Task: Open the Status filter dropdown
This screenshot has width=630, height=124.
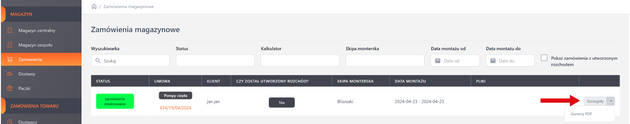Action: pyautogui.click(x=215, y=61)
